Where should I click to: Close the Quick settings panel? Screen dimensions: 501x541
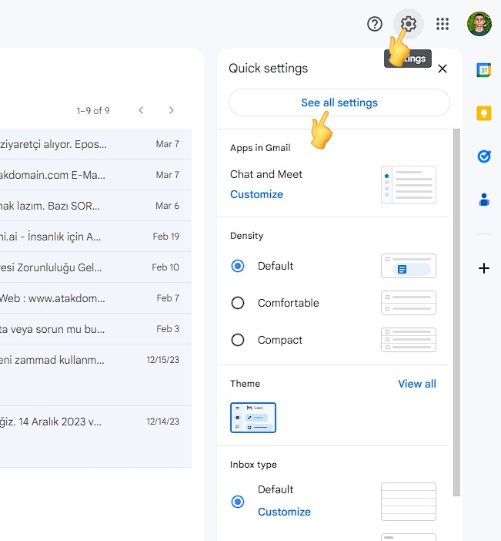(443, 69)
